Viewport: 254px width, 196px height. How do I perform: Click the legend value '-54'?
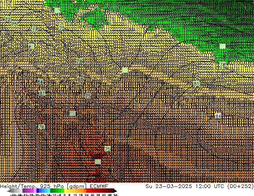(x=12, y=195)
